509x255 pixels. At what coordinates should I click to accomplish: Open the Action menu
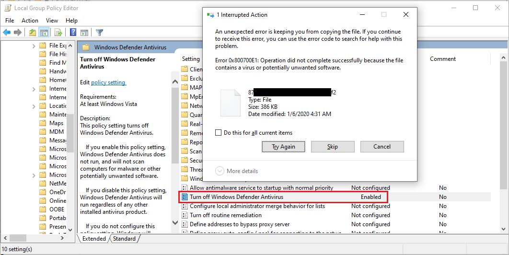30,21
